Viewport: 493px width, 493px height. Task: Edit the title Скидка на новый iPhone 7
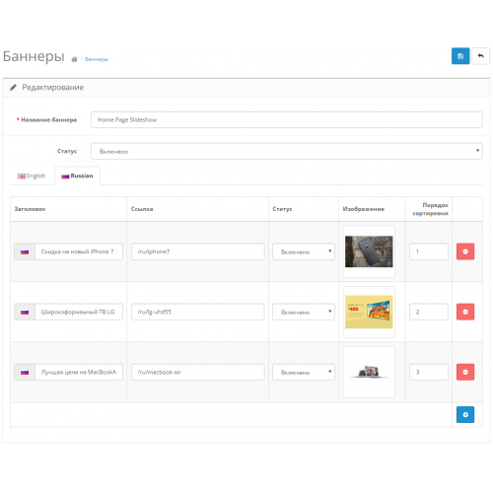click(79, 251)
